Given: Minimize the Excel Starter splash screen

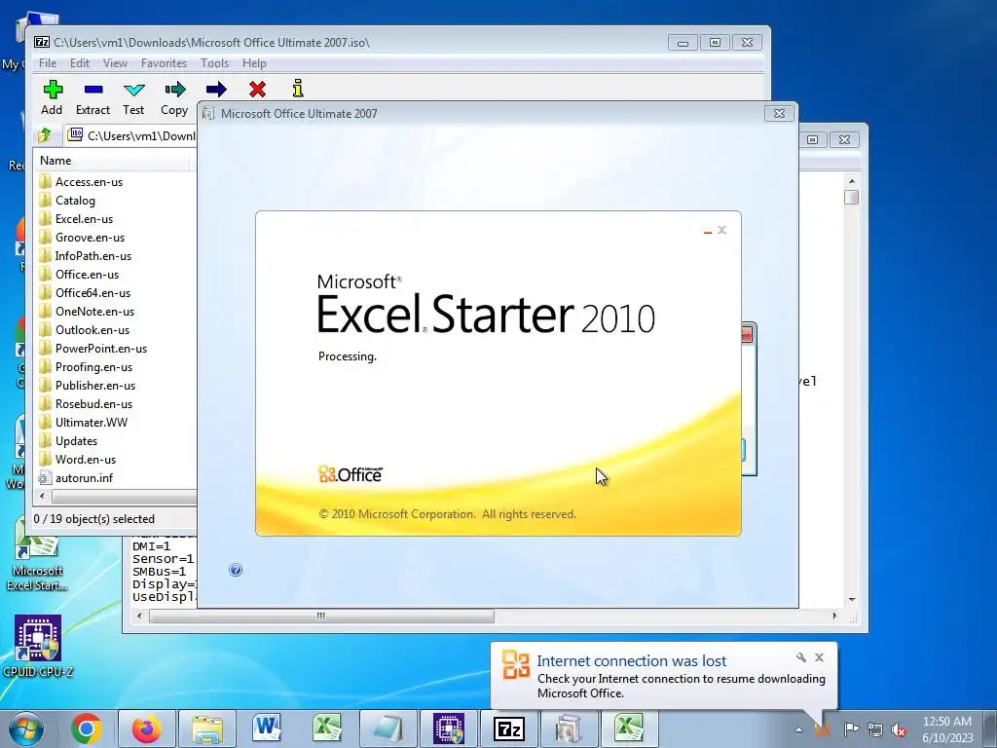Looking at the screenshot, I should pyautogui.click(x=708, y=231).
